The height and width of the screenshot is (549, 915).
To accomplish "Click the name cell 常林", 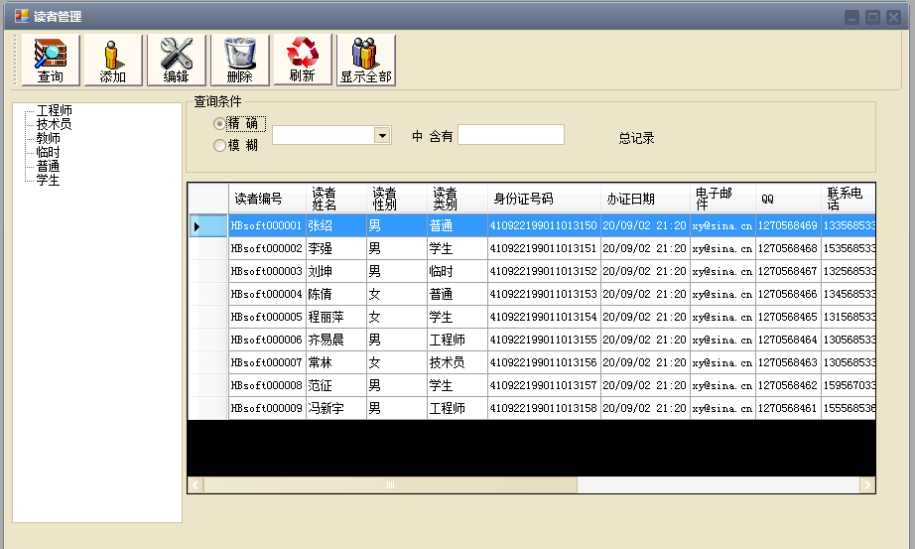I will point(336,362).
